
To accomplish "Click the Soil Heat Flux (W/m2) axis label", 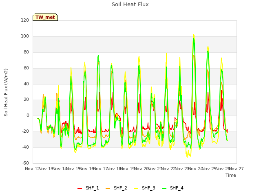I will click(x=6, y=92).
